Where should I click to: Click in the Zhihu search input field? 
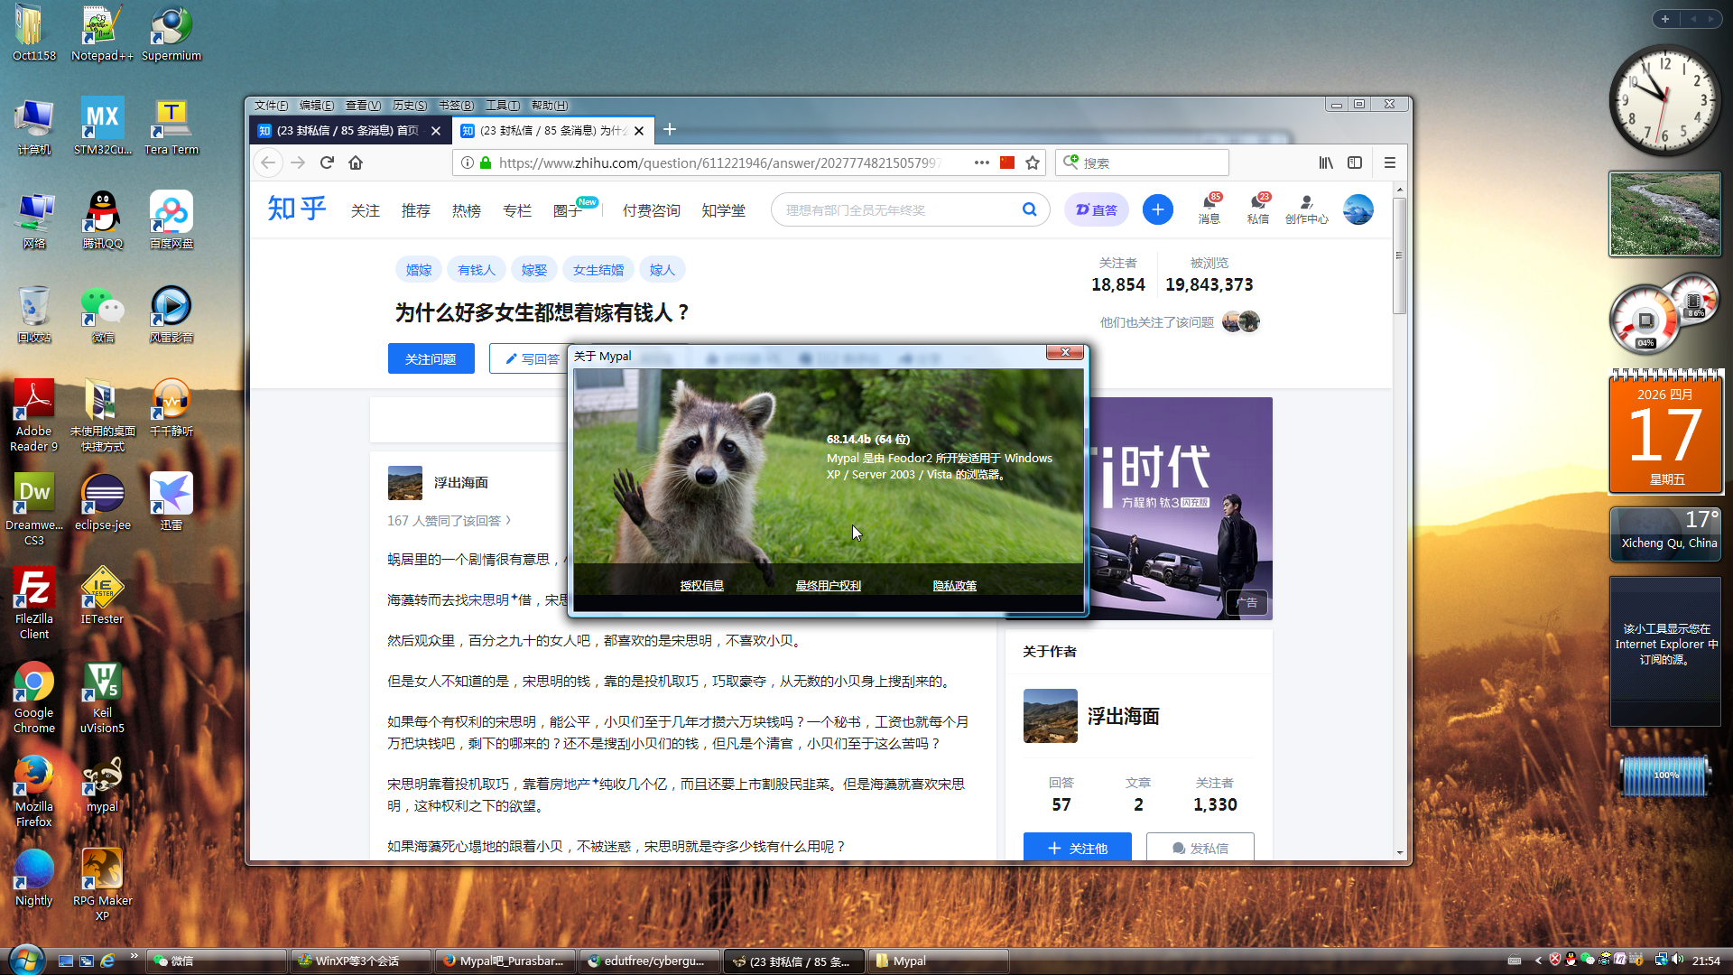pyautogui.click(x=894, y=209)
